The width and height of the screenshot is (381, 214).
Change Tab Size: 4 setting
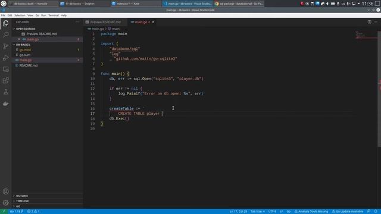(258, 212)
